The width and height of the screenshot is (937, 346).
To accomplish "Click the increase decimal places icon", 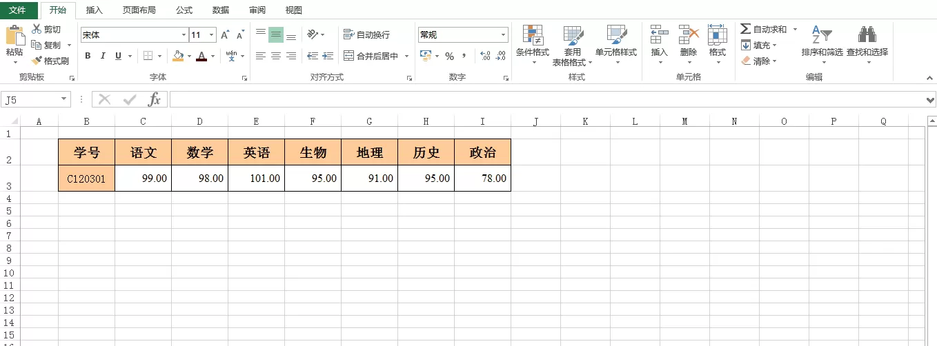I will tap(484, 56).
